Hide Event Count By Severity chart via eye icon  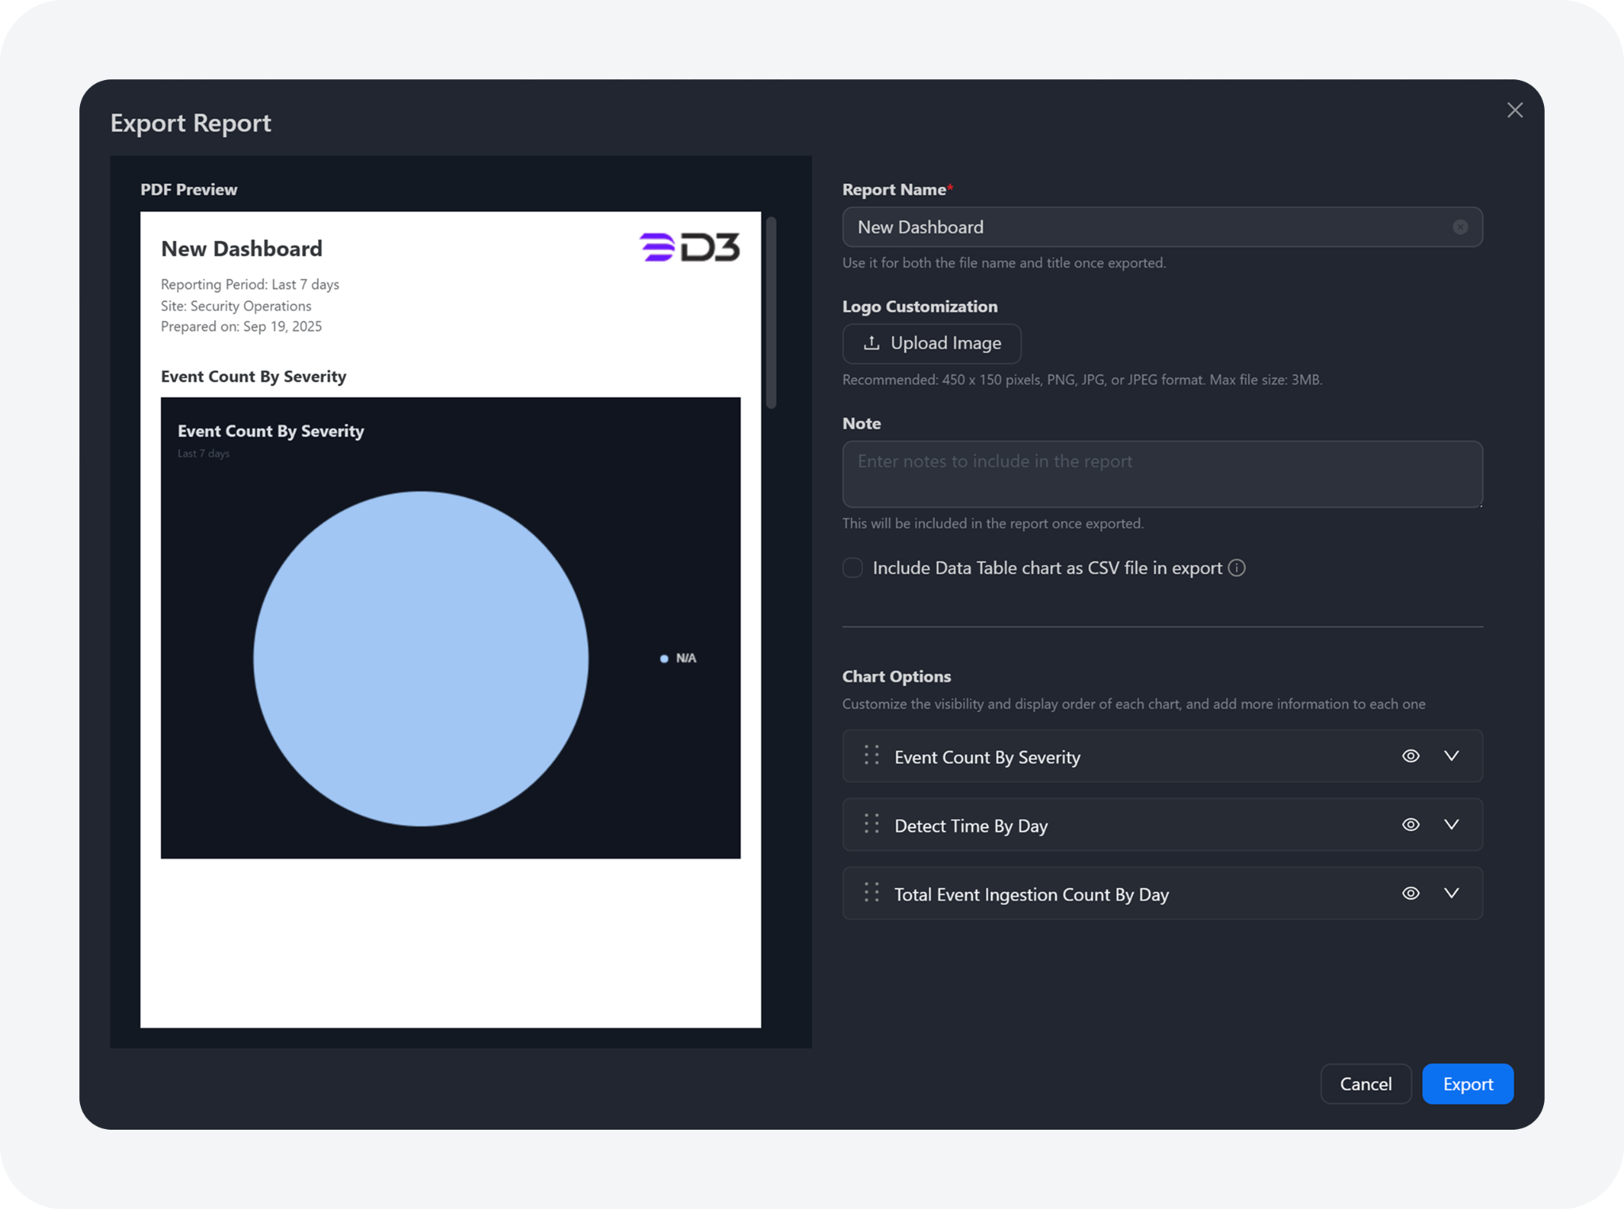click(x=1410, y=756)
